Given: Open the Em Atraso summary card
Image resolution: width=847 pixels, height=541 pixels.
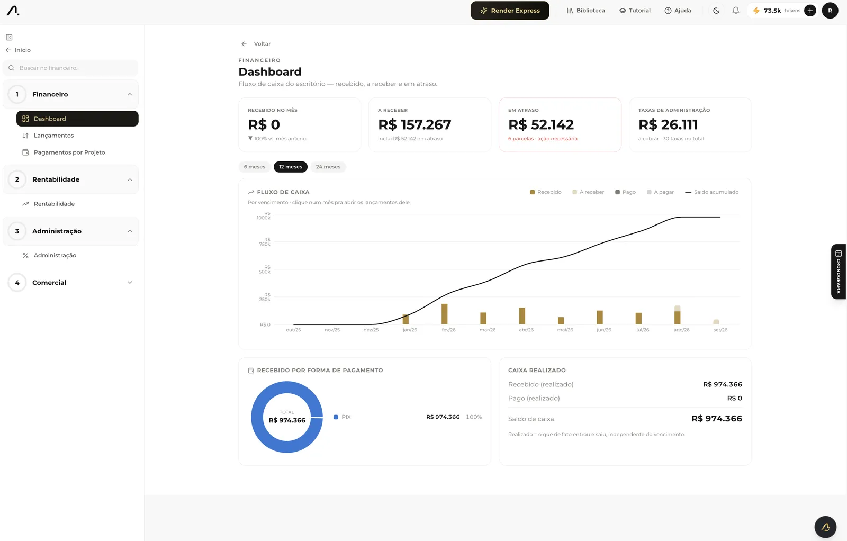Looking at the screenshot, I should pos(560,125).
